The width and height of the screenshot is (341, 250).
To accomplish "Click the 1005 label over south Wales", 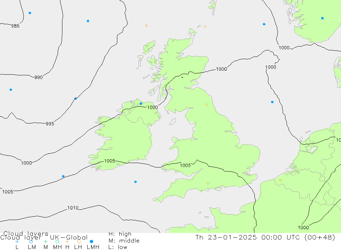I will click(185, 165).
